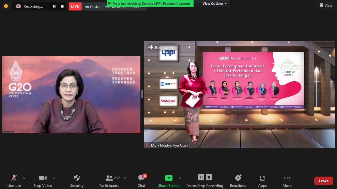Open the Reactions menu

[238, 181]
